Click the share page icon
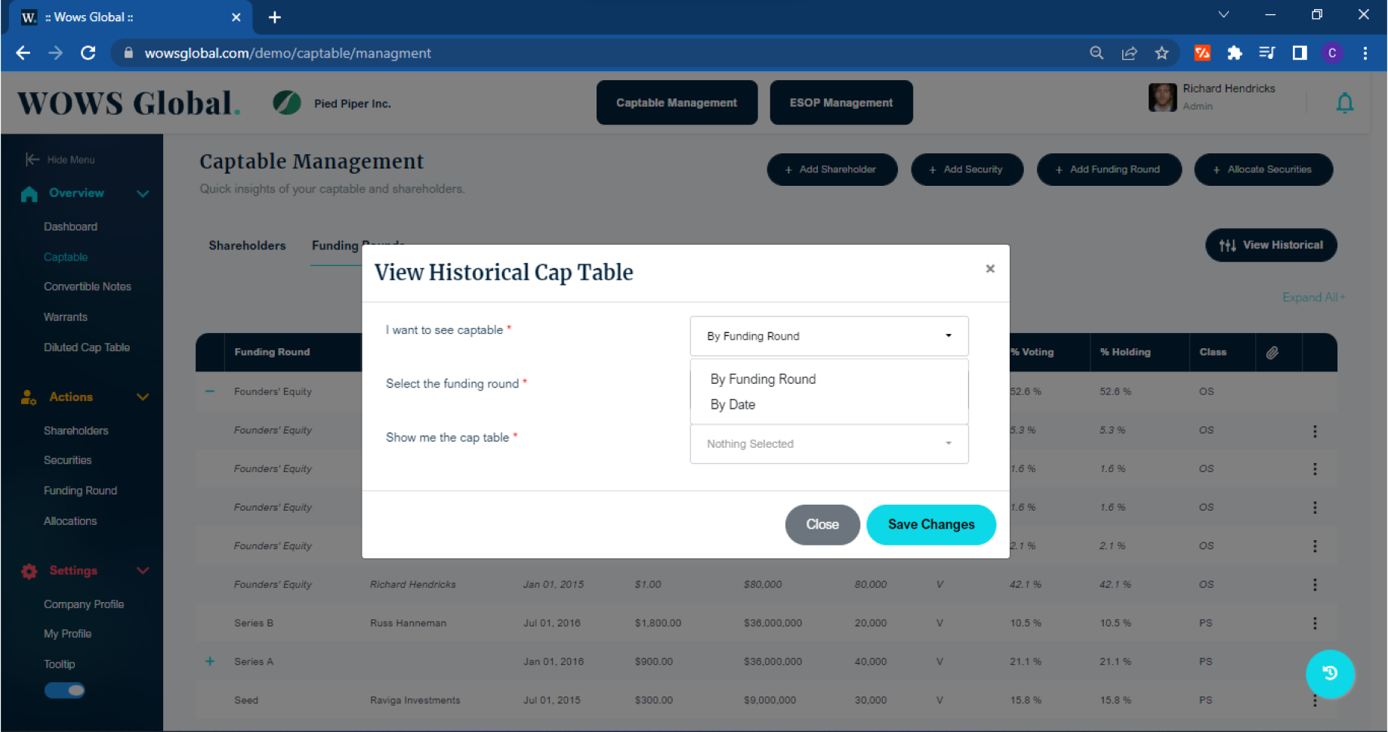 (1129, 53)
